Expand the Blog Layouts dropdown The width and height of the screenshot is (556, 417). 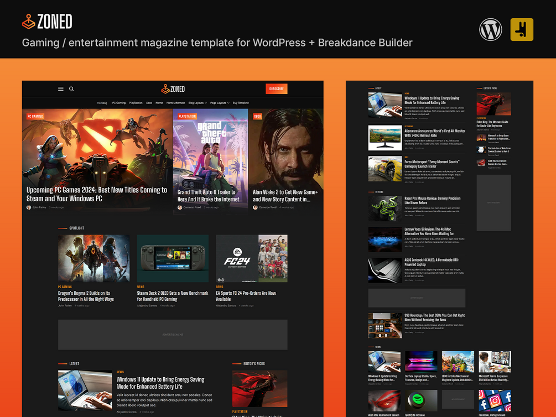(x=198, y=103)
